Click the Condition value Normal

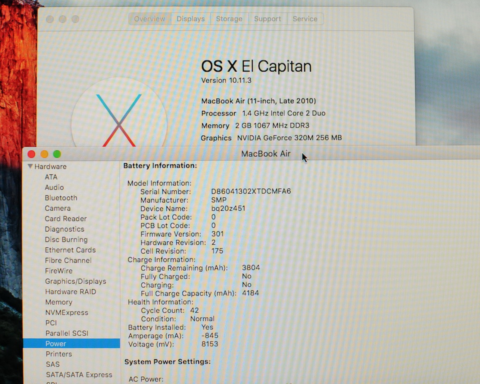coord(202,319)
